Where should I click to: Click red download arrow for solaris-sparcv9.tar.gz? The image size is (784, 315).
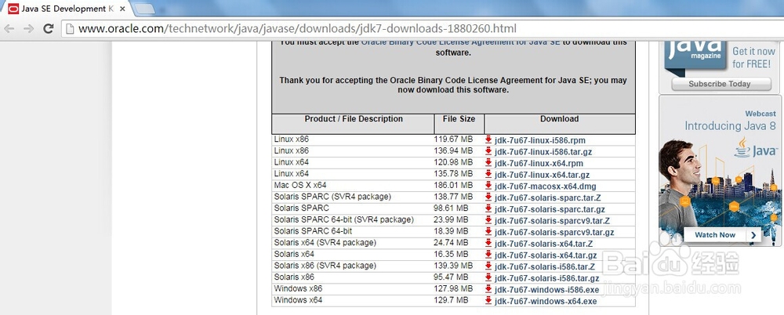pyautogui.click(x=488, y=231)
